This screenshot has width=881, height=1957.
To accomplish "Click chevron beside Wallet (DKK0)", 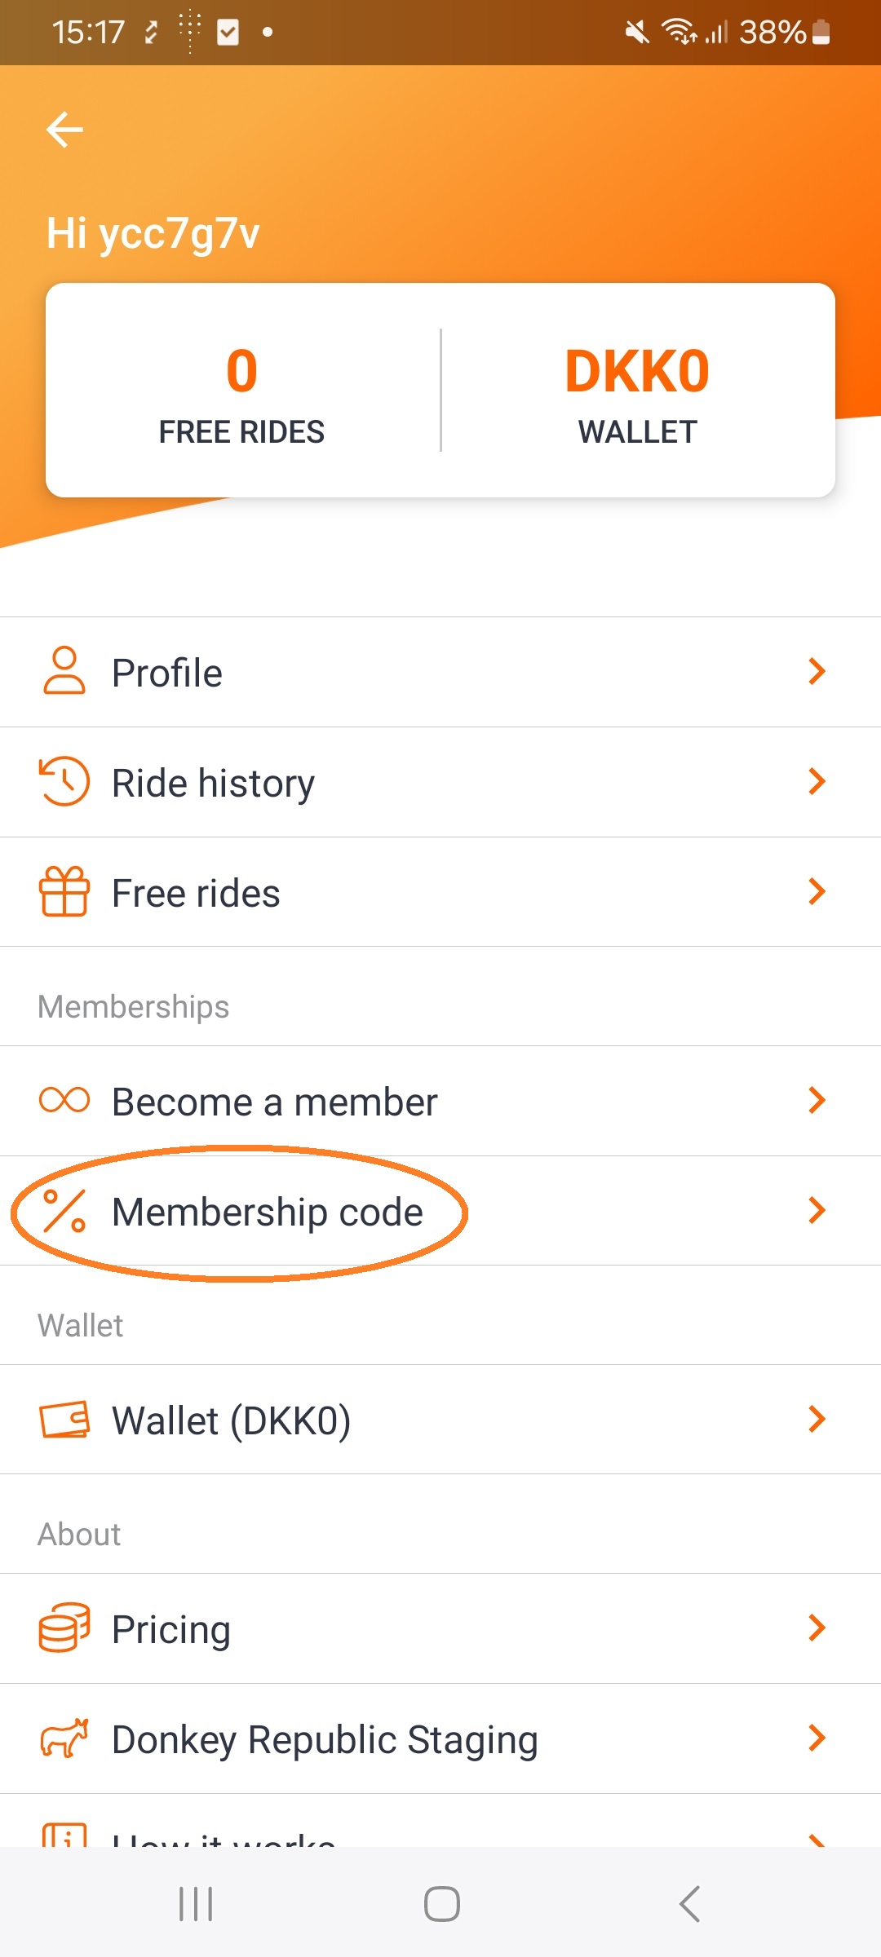I will (x=817, y=1419).
